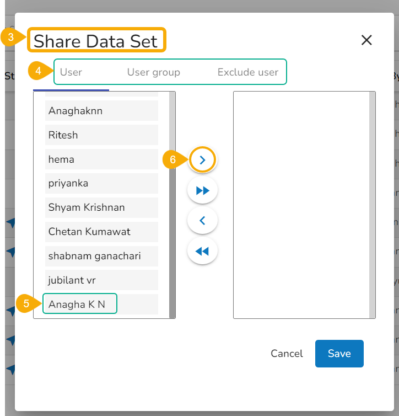Screen dimensions: 399x416
Task: Select Shyam Krishnan in the list
Action: (x=101, y=207)
